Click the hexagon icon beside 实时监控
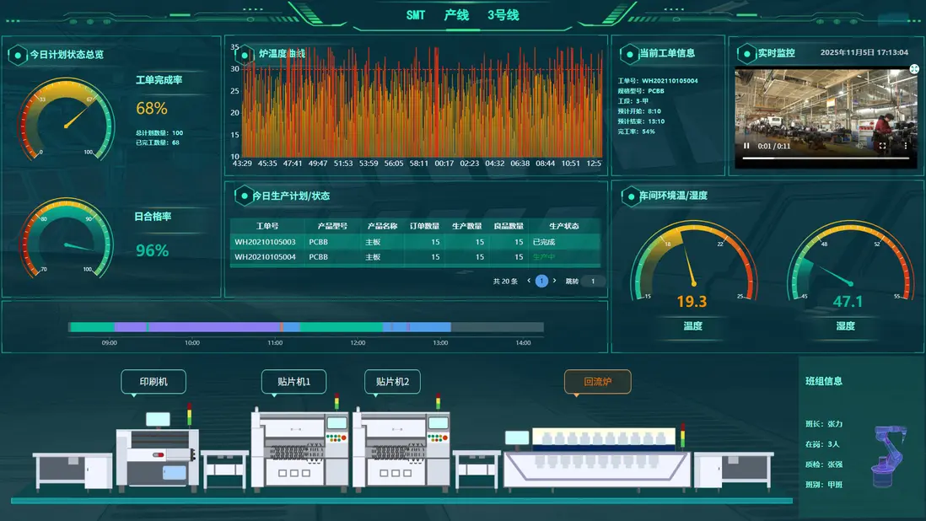 [746, 53]
